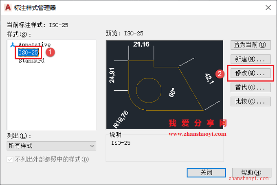
Task: Open the 所有样式 list filter dropdown
Action: click(51, 146)
